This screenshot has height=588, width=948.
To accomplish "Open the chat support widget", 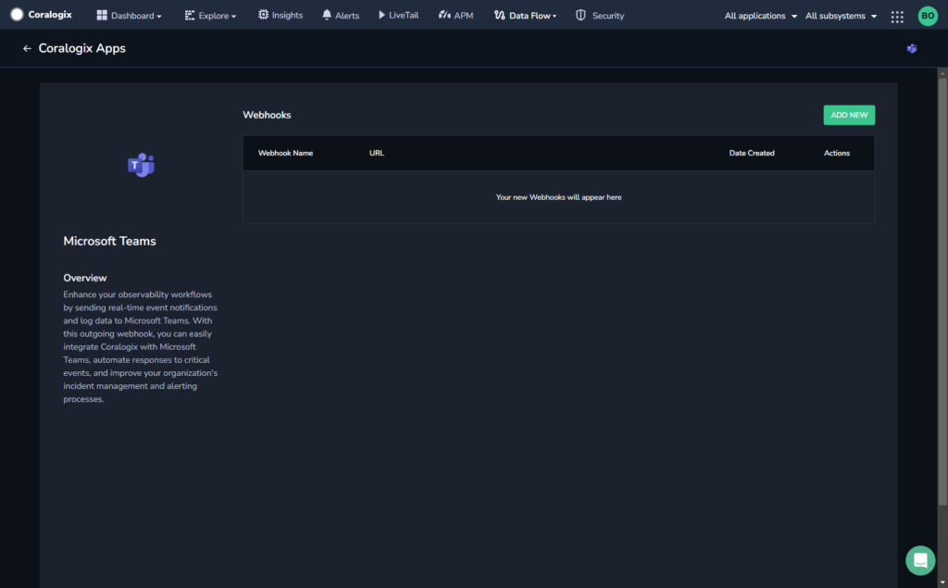I will 920,560.
